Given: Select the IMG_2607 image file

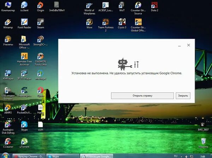Looking at the screenshot, I should 203,126.
